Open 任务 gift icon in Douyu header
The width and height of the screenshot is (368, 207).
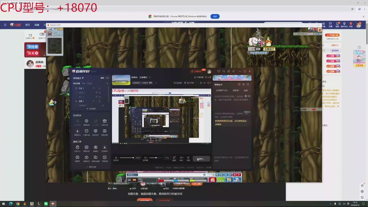[x=351, y=25]
